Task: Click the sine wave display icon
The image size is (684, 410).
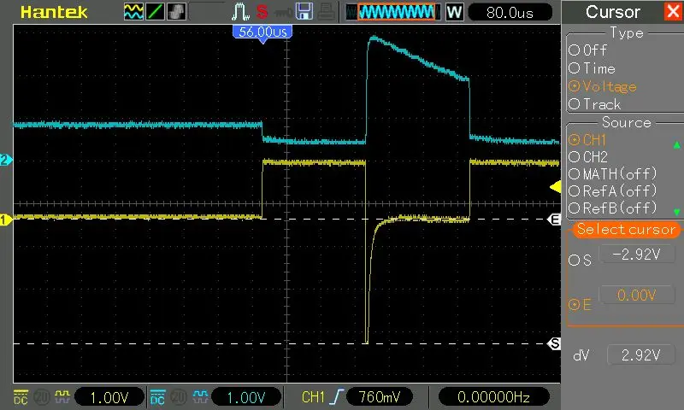Action: click(133, 12)
